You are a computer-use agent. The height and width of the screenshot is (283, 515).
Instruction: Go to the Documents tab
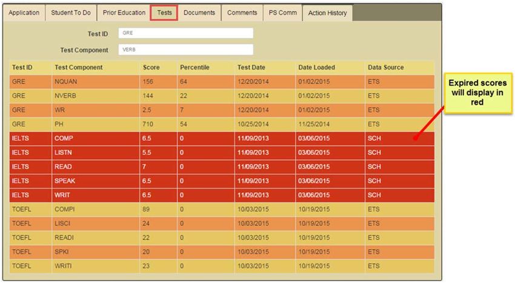[199, 13]
